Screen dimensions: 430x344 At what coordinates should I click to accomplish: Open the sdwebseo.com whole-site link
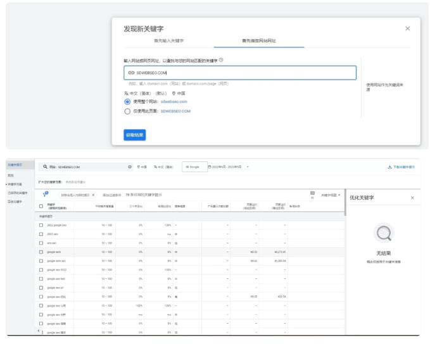pyautogui.click(x=174, y=102)
